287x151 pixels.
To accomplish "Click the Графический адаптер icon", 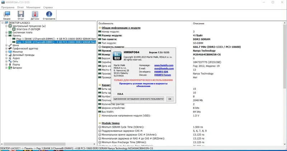I will 10,49.
